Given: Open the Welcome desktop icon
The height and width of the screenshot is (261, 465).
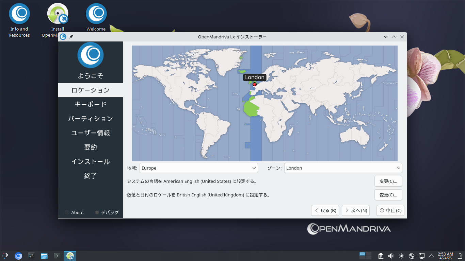Looking at the screenshot, I should coord(96,18).
